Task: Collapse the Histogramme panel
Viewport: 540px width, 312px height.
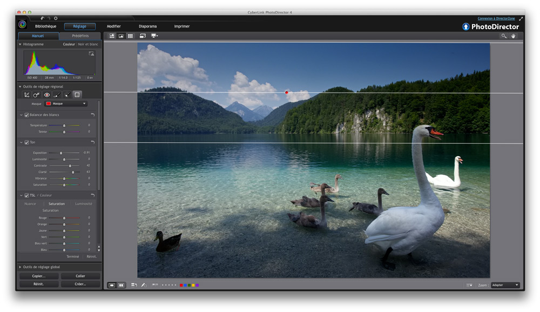Action: (x=20, y=44)
